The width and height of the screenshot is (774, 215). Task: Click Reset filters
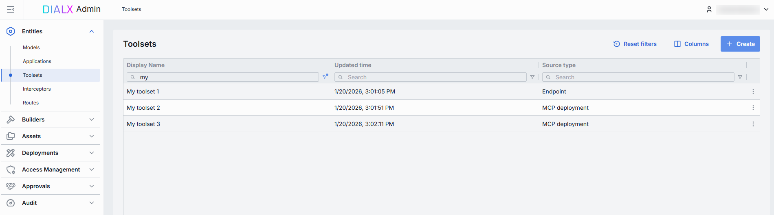click(635, 44)
